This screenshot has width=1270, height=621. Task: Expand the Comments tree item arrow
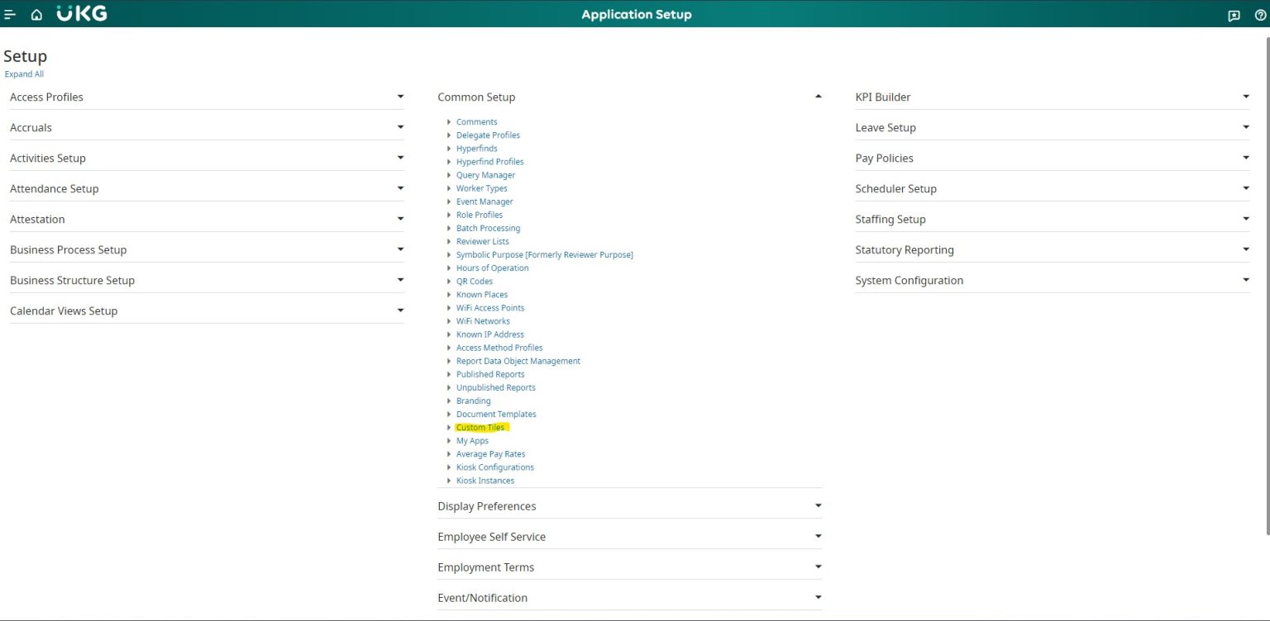[449, 121]
